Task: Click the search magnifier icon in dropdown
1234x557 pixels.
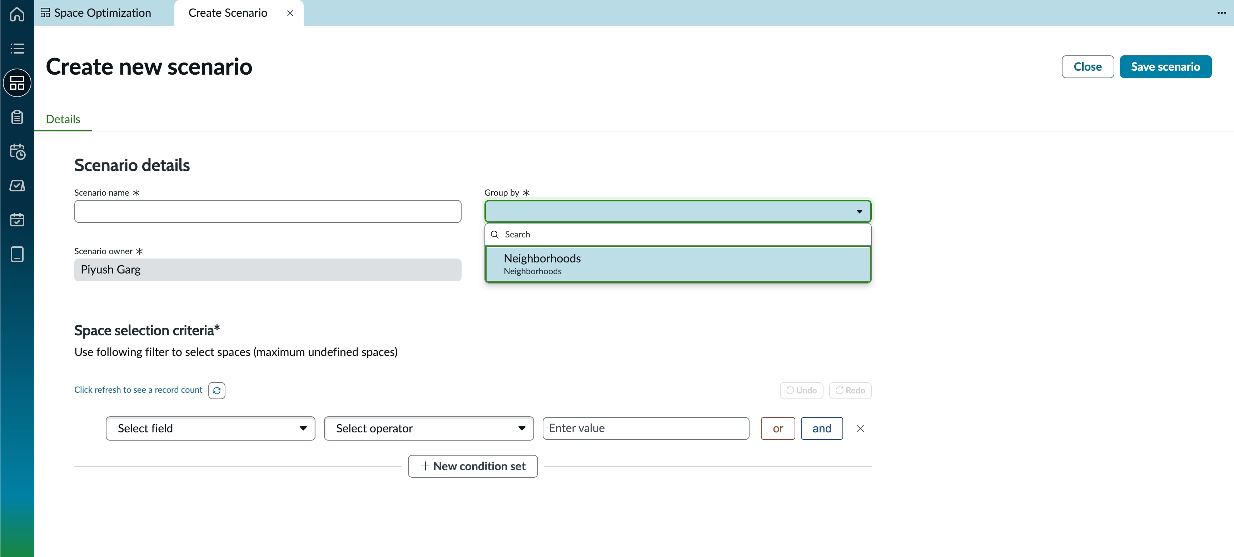Action: click(x=495, y=234)
